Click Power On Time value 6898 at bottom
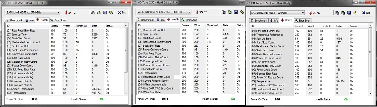 pos(34,99)
